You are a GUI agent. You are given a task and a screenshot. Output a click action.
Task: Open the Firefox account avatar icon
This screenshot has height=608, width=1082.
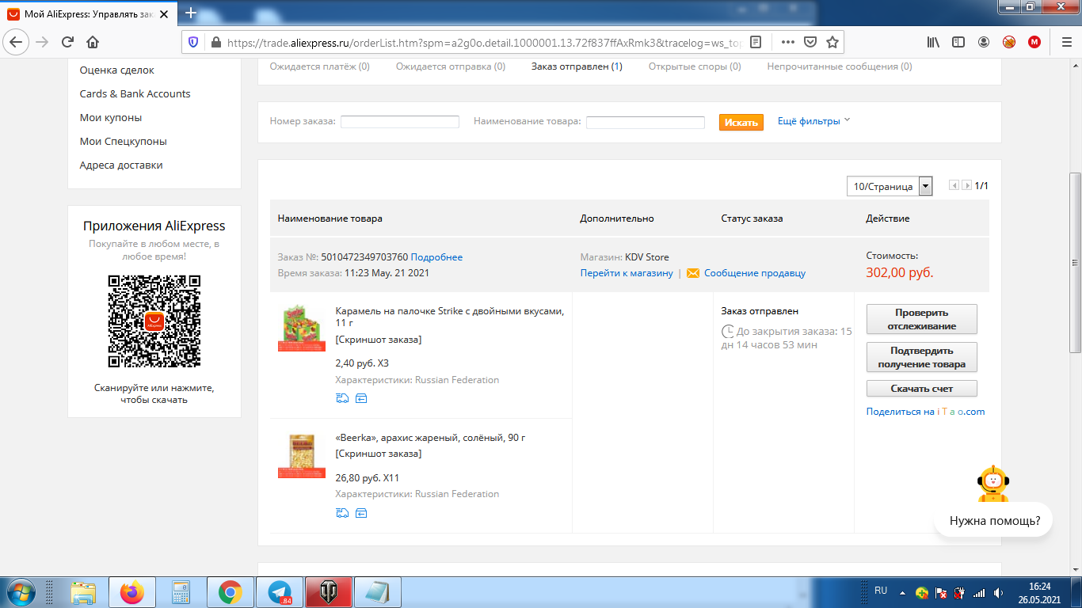coord(984,42)
